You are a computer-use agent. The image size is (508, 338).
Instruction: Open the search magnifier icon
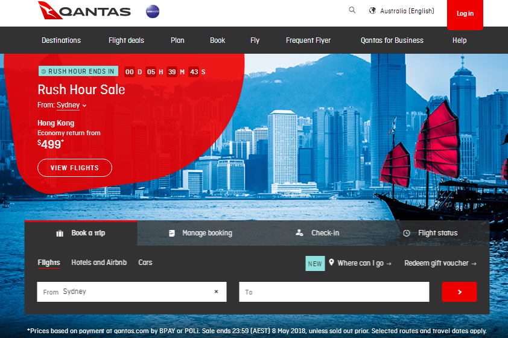tap(352, 10)
